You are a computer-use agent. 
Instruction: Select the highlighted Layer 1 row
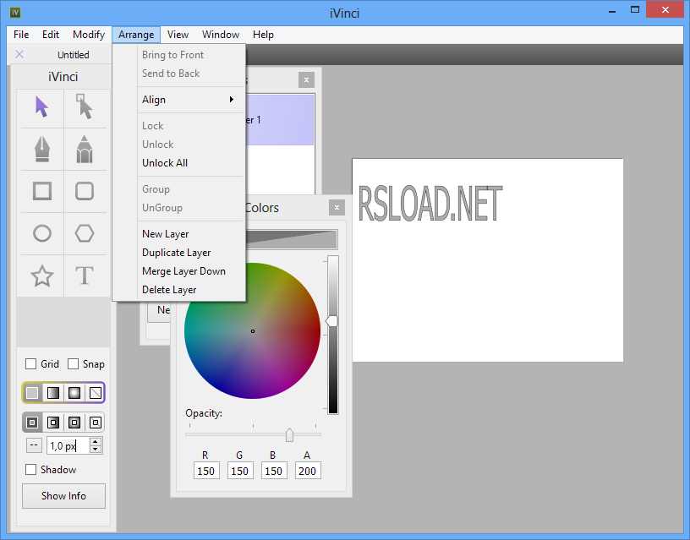pyautogui.click(x=279, y=120)
